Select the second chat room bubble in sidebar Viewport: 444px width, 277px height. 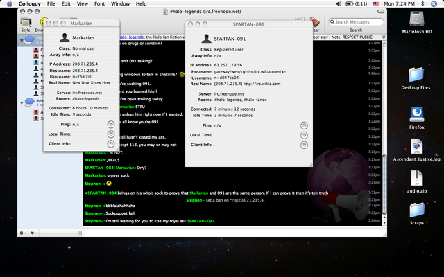[29, 102]
